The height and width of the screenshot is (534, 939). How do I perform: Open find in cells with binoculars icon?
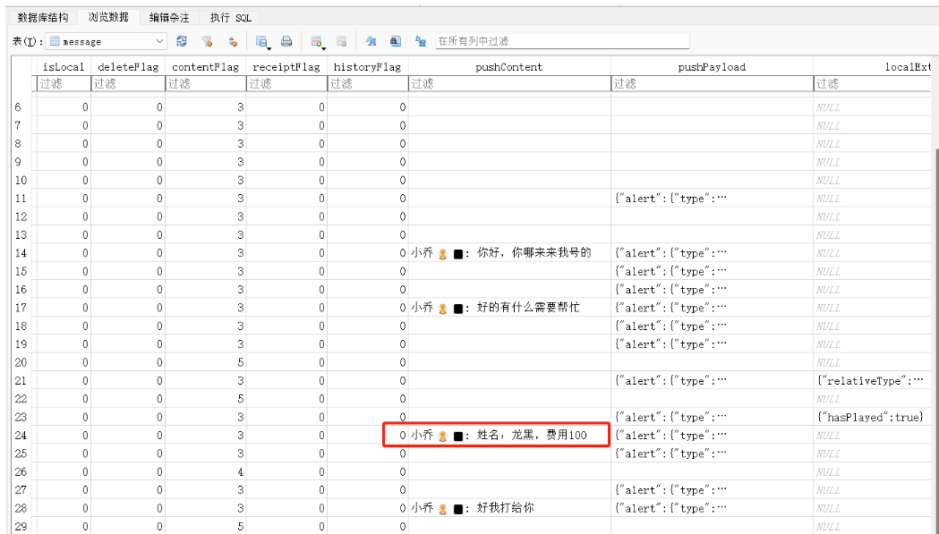click(395, 41)
